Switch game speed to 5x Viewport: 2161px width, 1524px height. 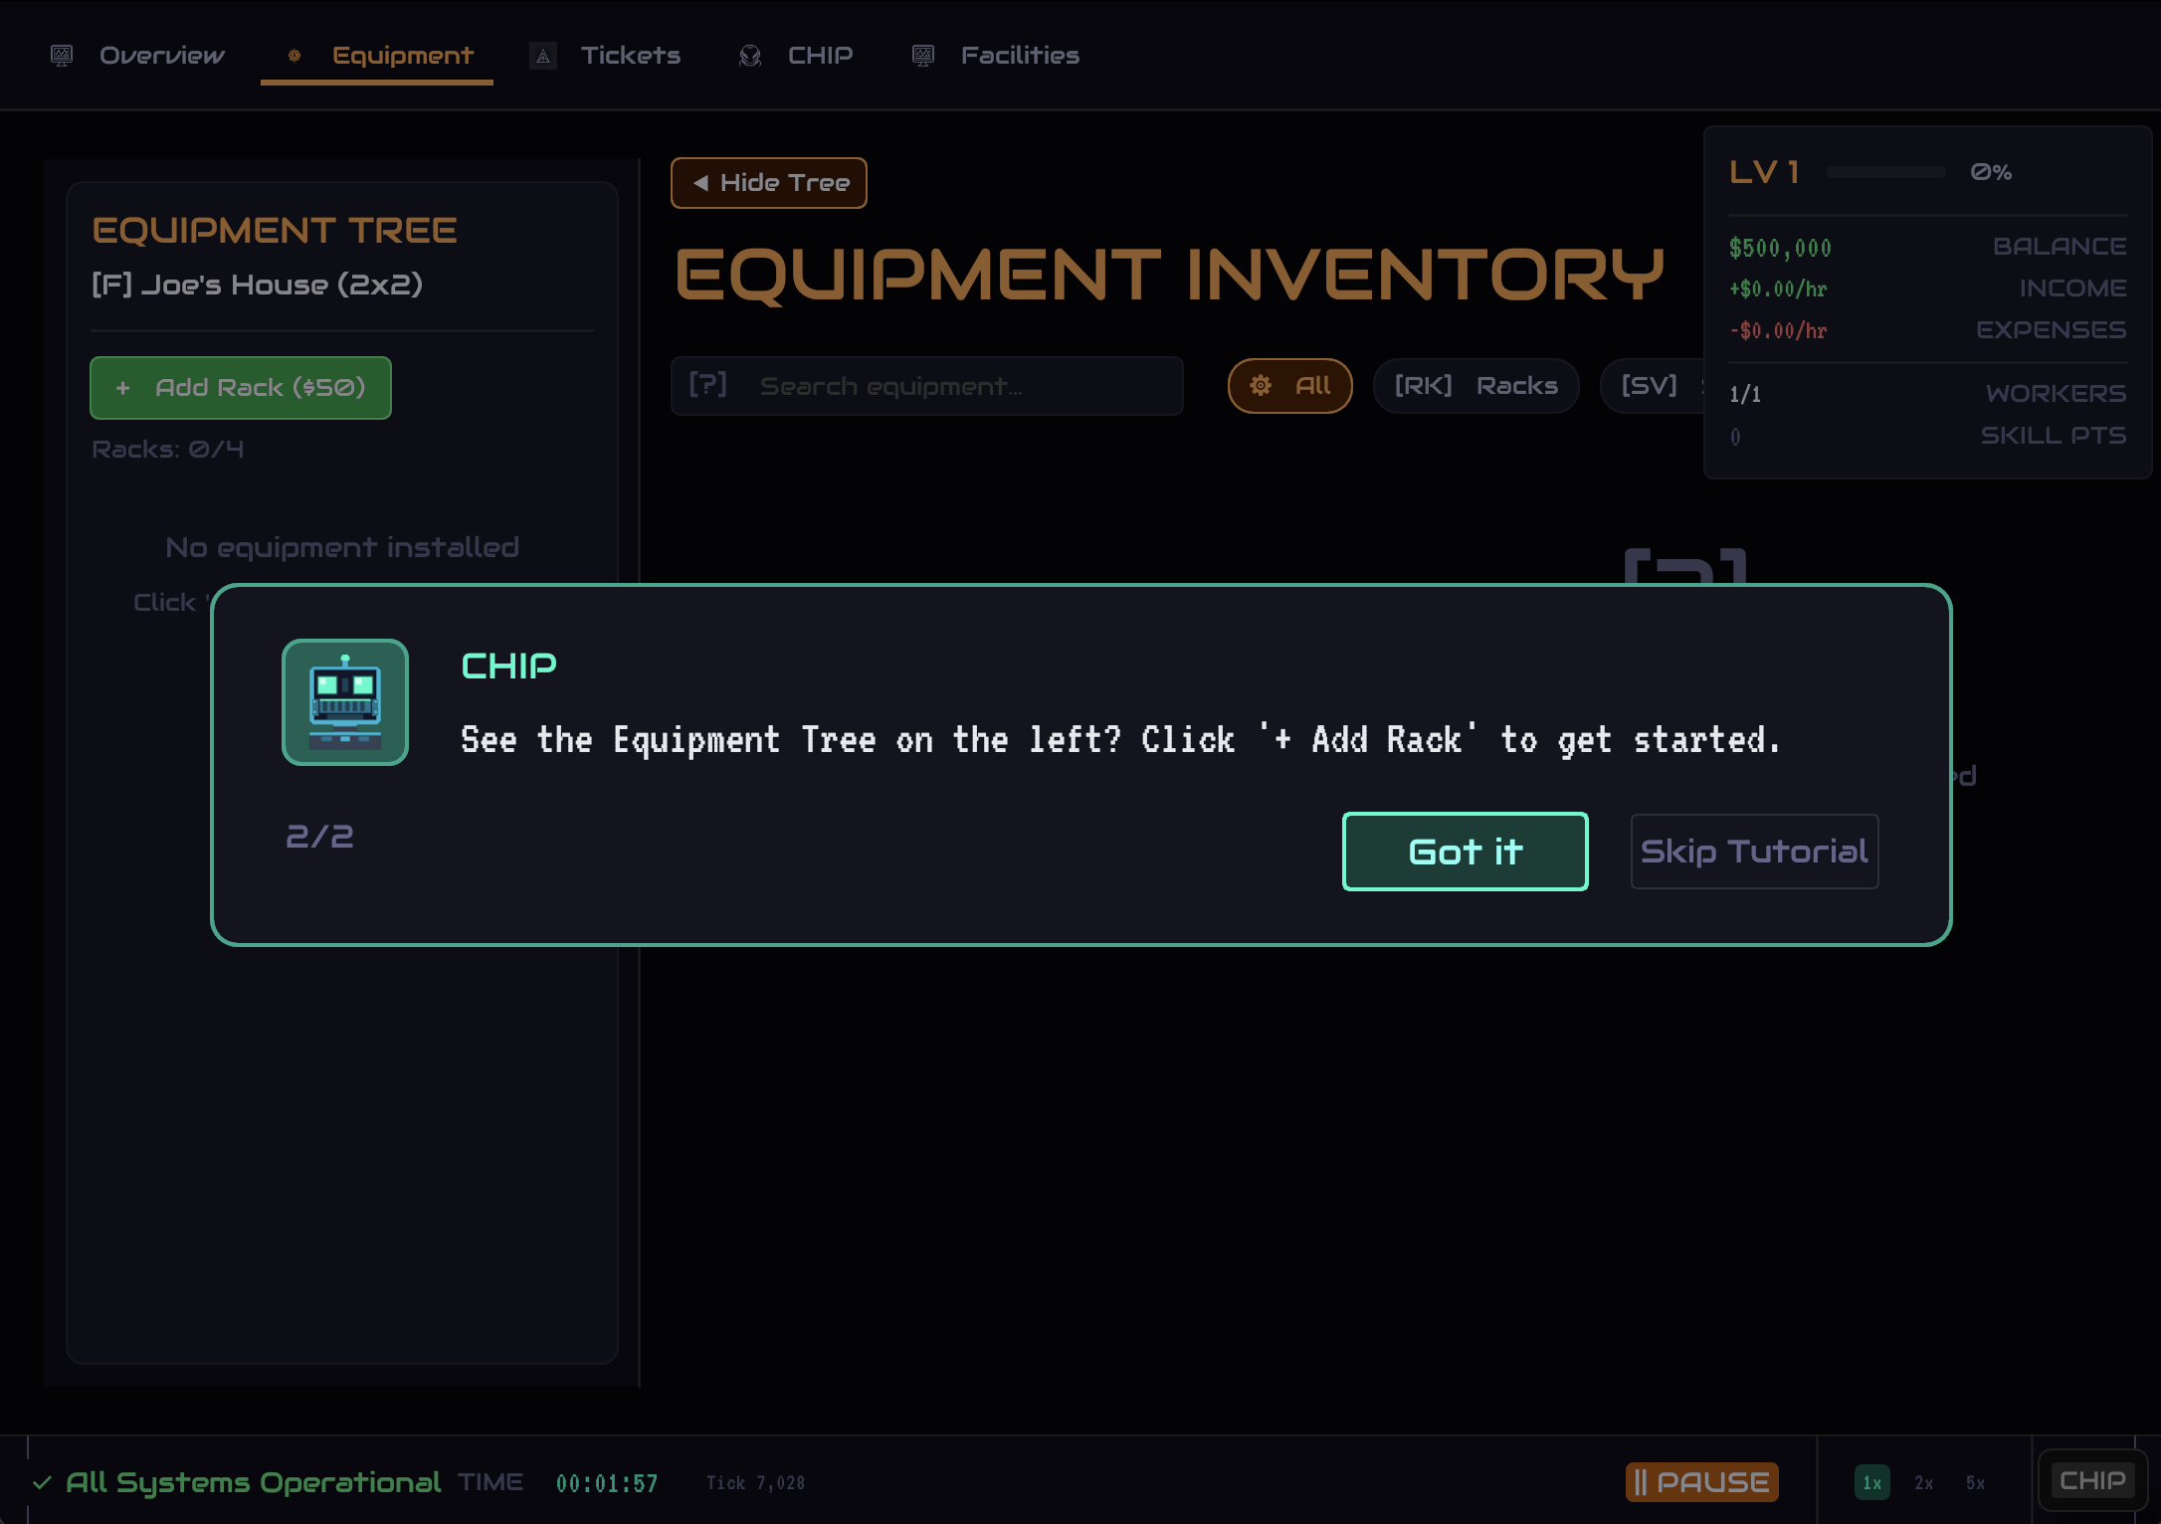click(x=1975, y=1483)
